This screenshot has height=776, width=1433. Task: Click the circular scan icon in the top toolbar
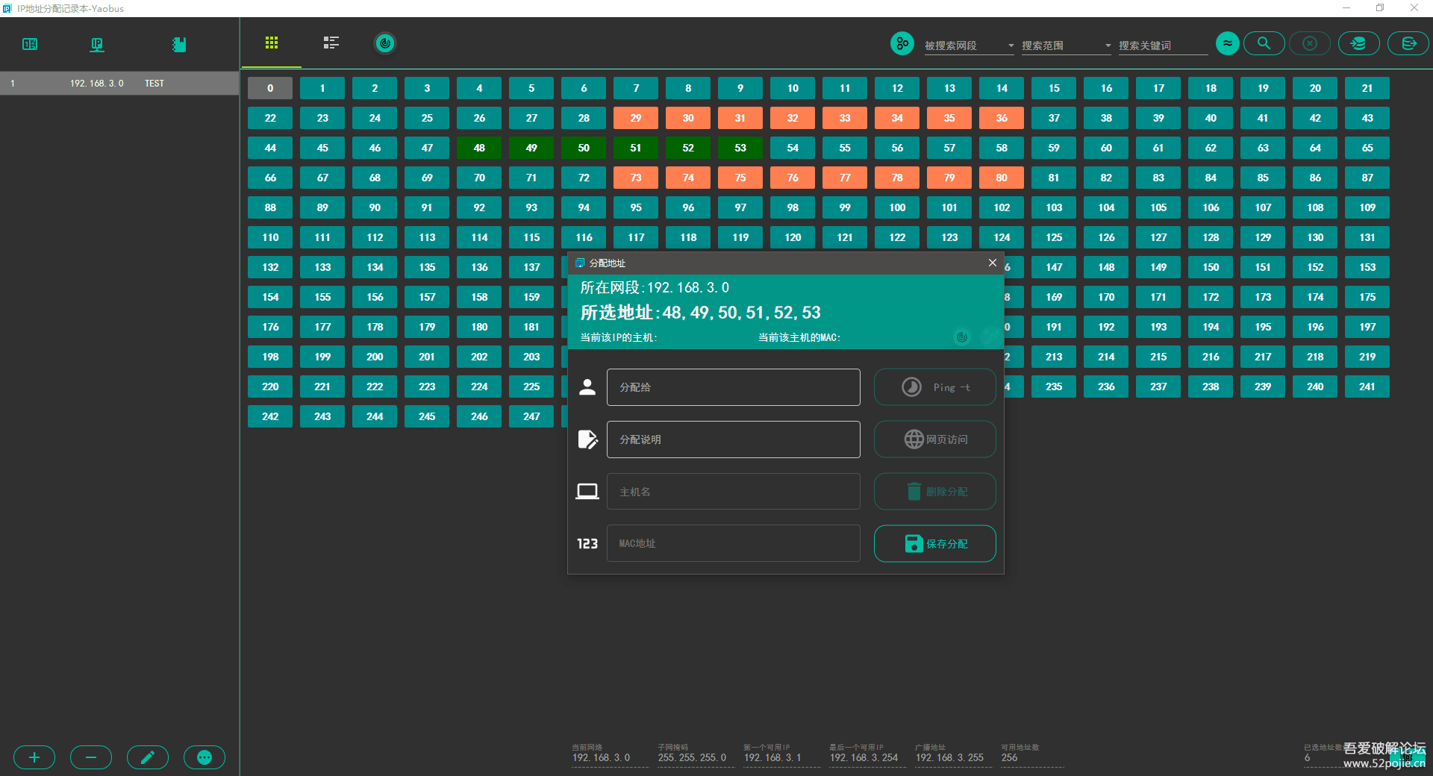click(x=384, y=43)
